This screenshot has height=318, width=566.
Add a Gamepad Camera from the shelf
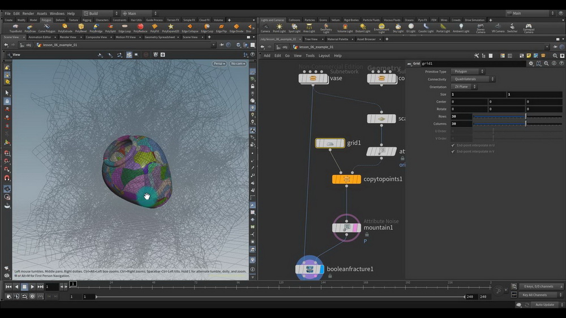529,29
